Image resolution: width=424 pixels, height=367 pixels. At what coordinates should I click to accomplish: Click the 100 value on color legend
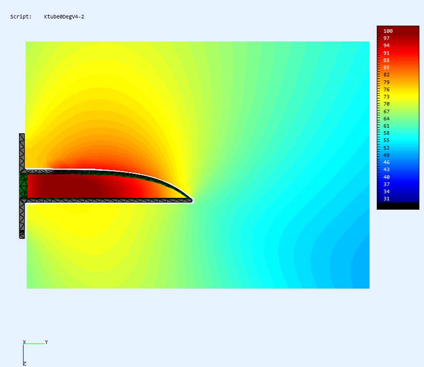tap(388, 31)
